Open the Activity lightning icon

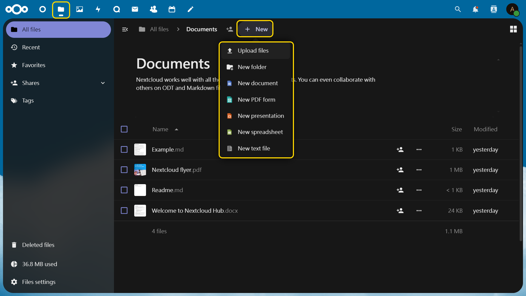(x=98, y=9)
